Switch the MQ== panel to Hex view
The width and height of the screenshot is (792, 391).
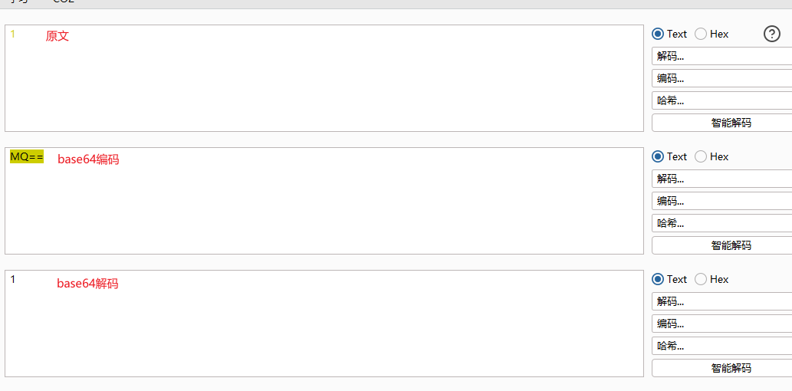701,156
